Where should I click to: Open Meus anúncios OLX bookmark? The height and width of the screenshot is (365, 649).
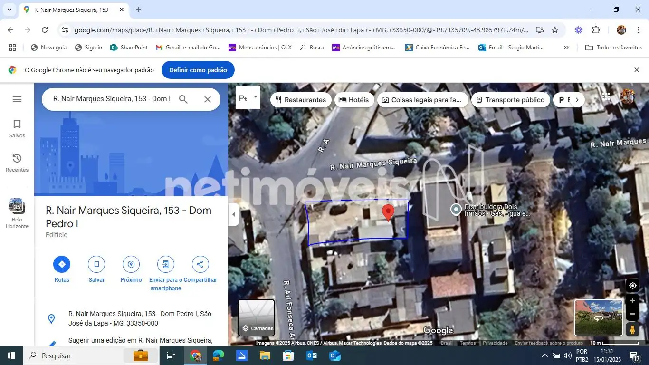pos(260,48)
